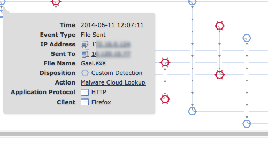
Task: Click the computer icon beside IP Address
Action: pos(85,44)
